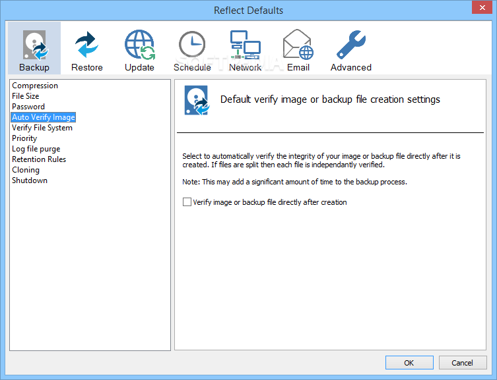Open the Restore settings icon
497x380 pixels.
(87, 48)
